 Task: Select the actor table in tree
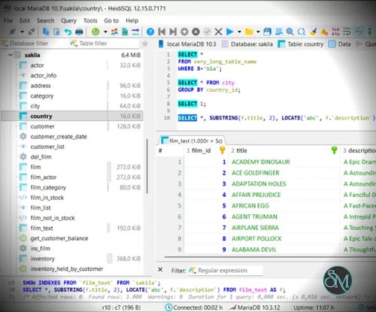(x=37, y=65)
